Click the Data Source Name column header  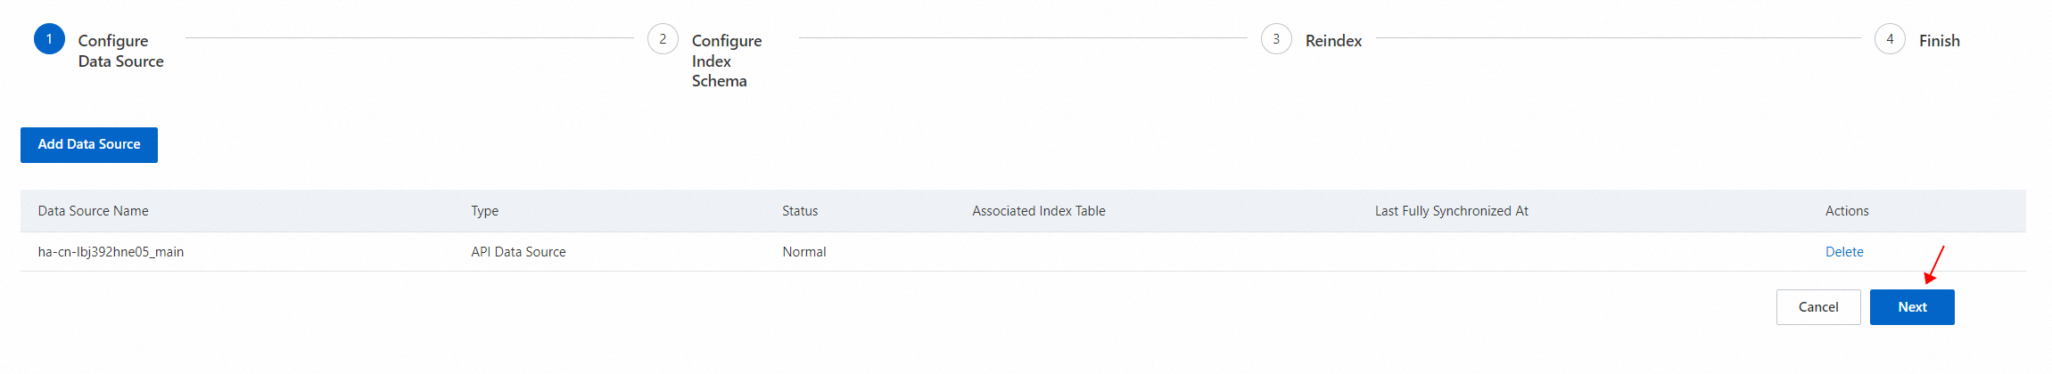pos(93,211)
